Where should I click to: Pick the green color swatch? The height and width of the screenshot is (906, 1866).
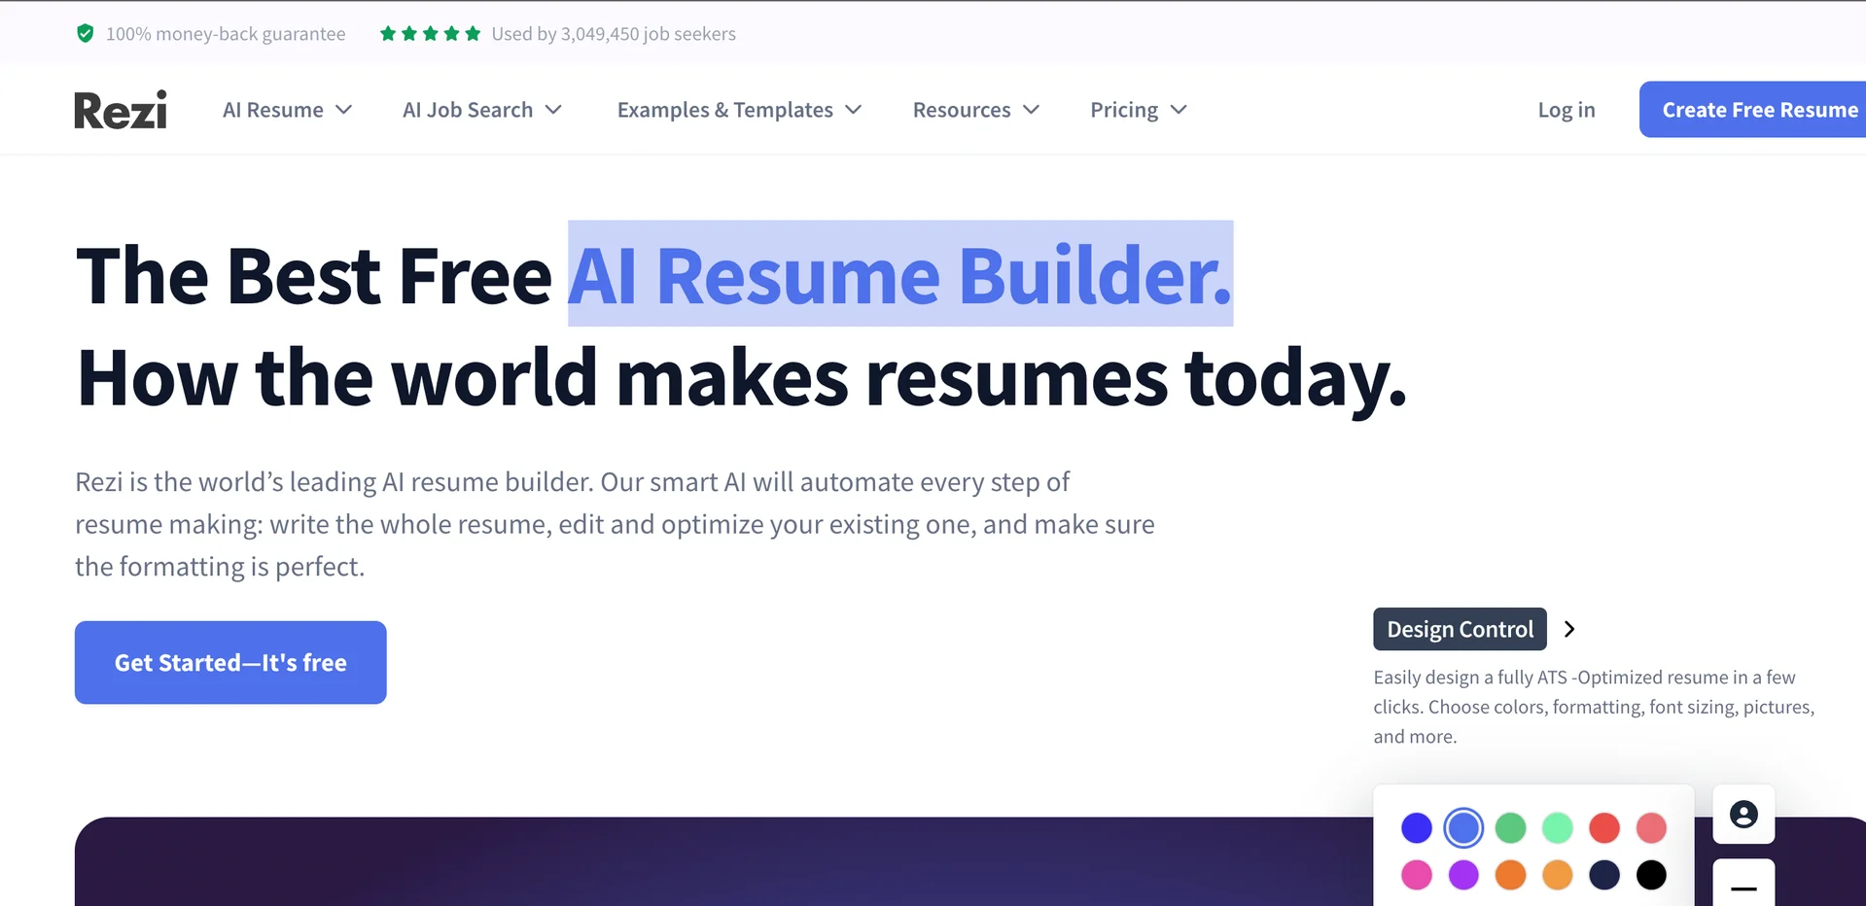(x=1510, y=828)
